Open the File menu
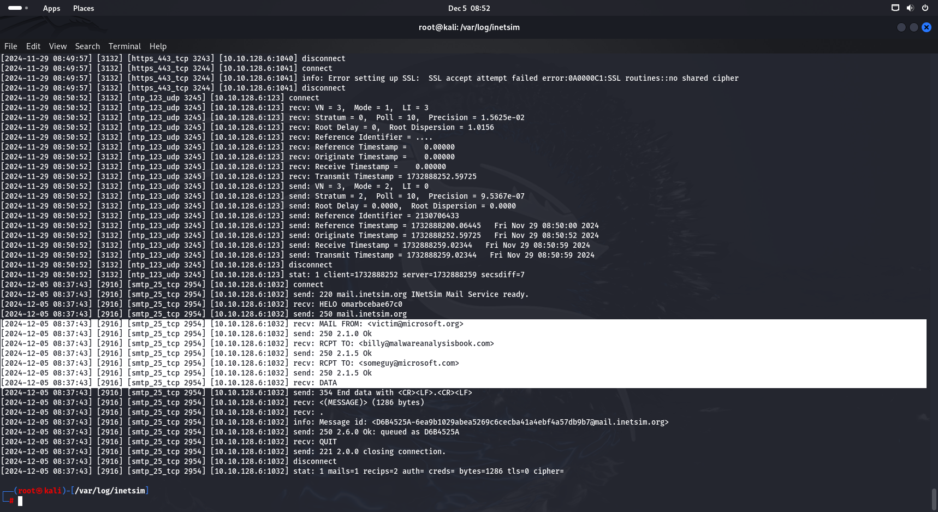The width and height of the screenshot is (938, 512). [x=11, y=46]
